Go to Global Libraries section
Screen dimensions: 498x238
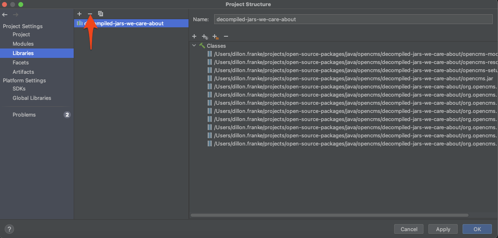[x=32, y=98]
